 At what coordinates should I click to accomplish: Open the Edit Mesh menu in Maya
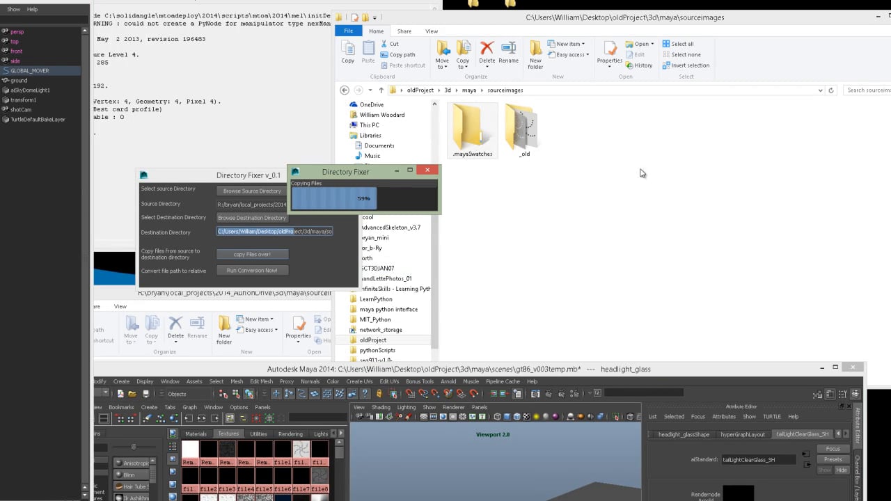[x=261, y=381]
